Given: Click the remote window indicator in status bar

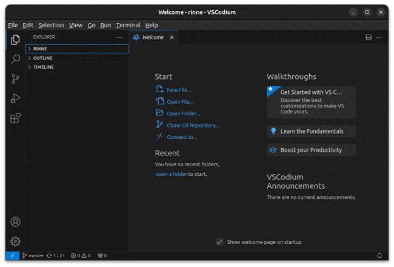Looking at the screenshot, I should click(13, 255).
